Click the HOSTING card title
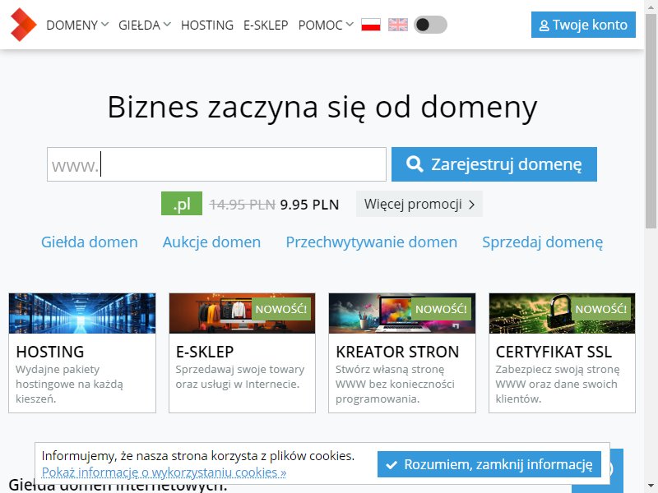 50,352
